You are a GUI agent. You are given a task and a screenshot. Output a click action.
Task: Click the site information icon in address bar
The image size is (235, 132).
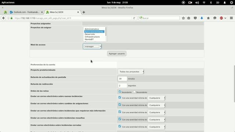pyautogui.click(x=8, y=18)
